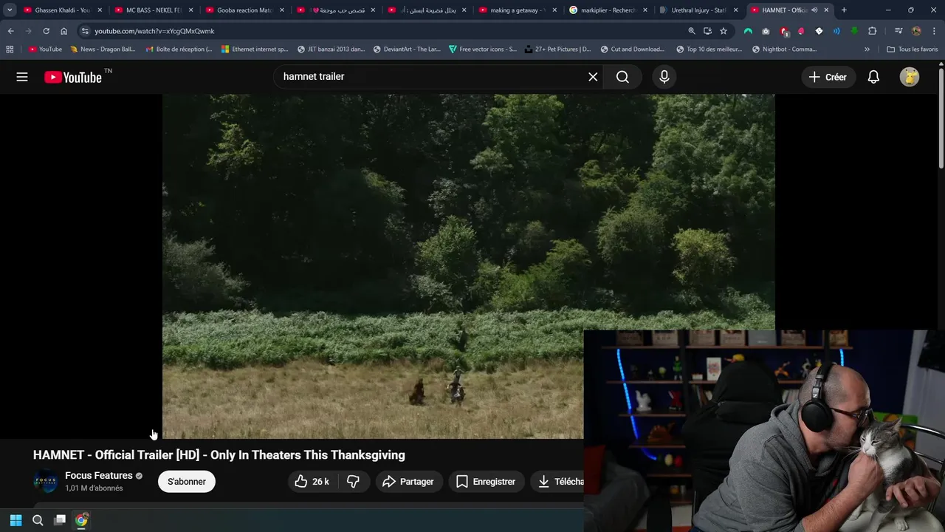This screenshot has height=532, width=945.
Task: Click the HAMNET Official Trailer title text
Action: pos(219,455)
